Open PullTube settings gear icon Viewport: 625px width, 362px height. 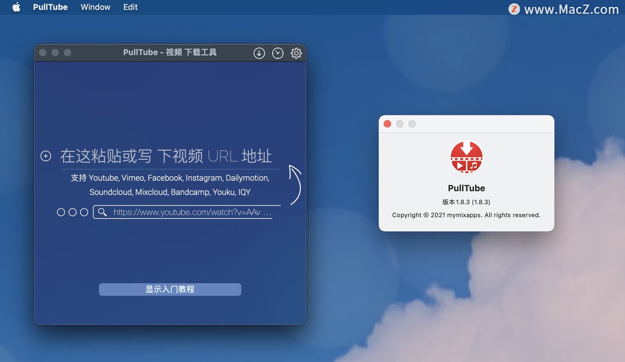(x=296, y=53)
